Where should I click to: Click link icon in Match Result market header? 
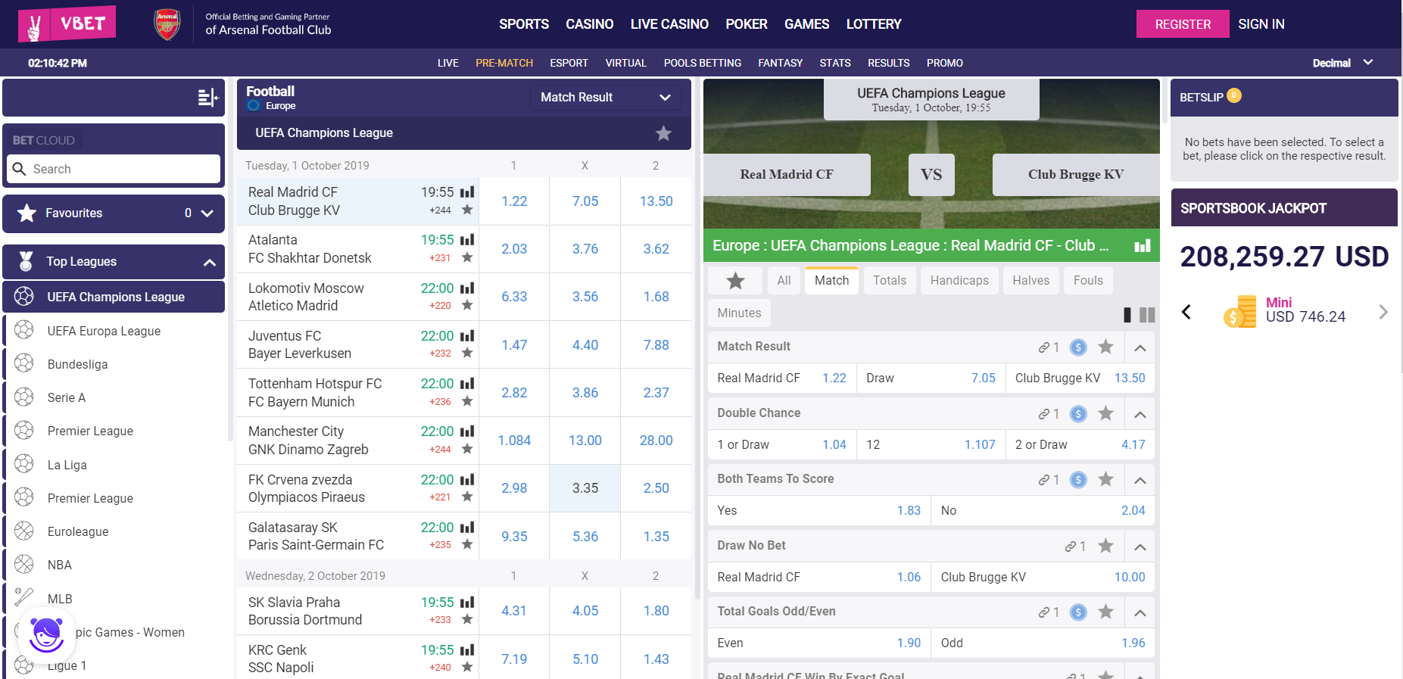(x=1044, y=347)
